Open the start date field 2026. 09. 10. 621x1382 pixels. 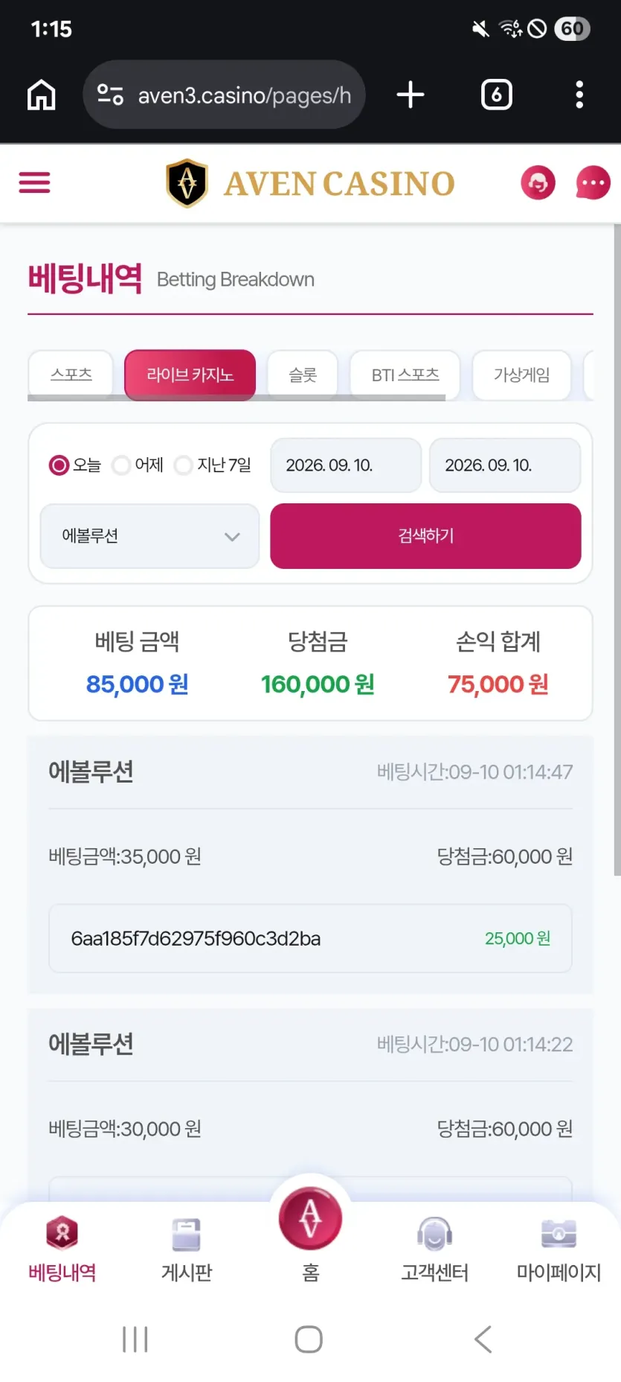click(346, 465)
